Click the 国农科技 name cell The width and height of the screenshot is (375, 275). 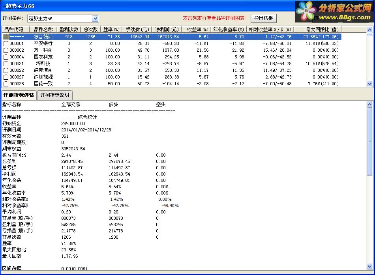pos(43,57)
